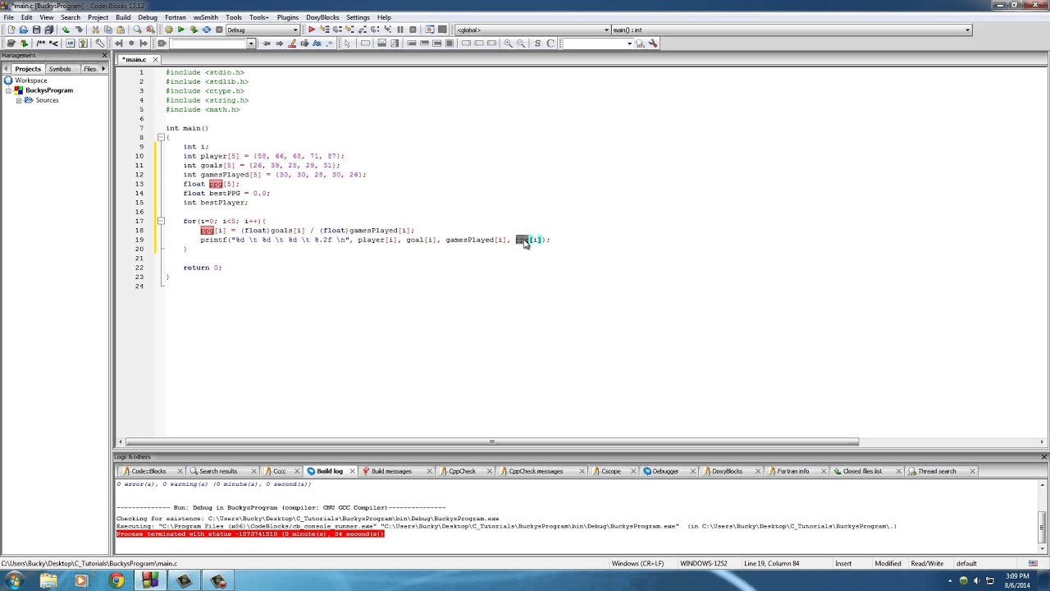The height and width of the screenshot is (591, 1050).
Task: Click the Windows Start button
Action: click(14, 581)
